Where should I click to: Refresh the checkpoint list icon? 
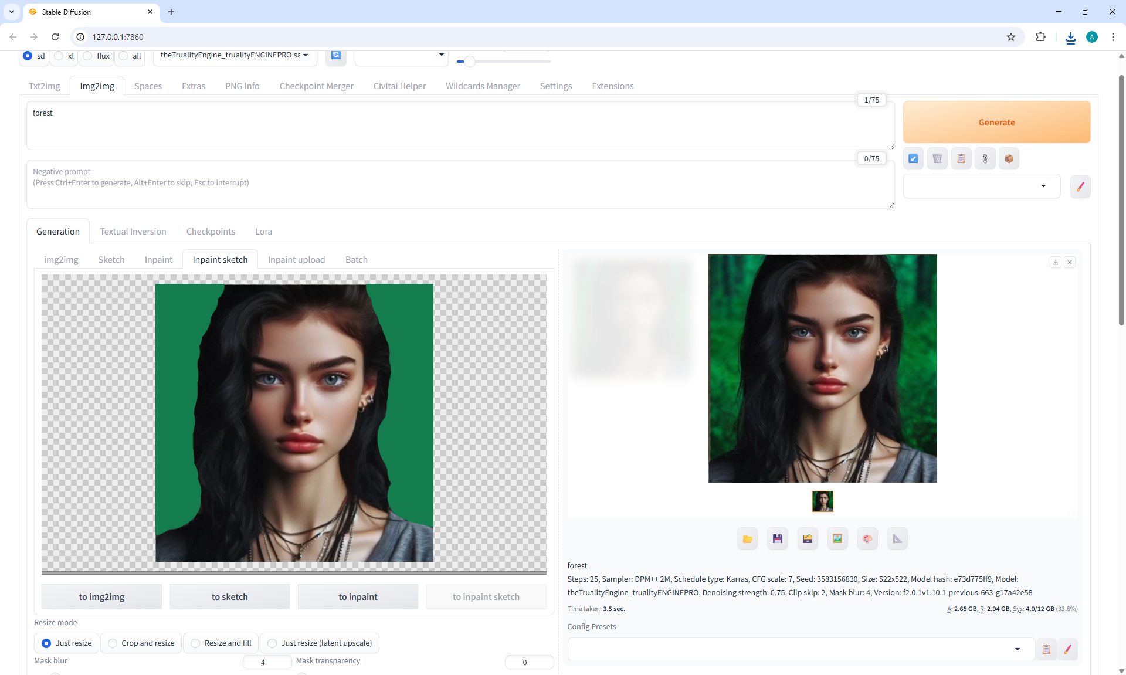(335, 55)
